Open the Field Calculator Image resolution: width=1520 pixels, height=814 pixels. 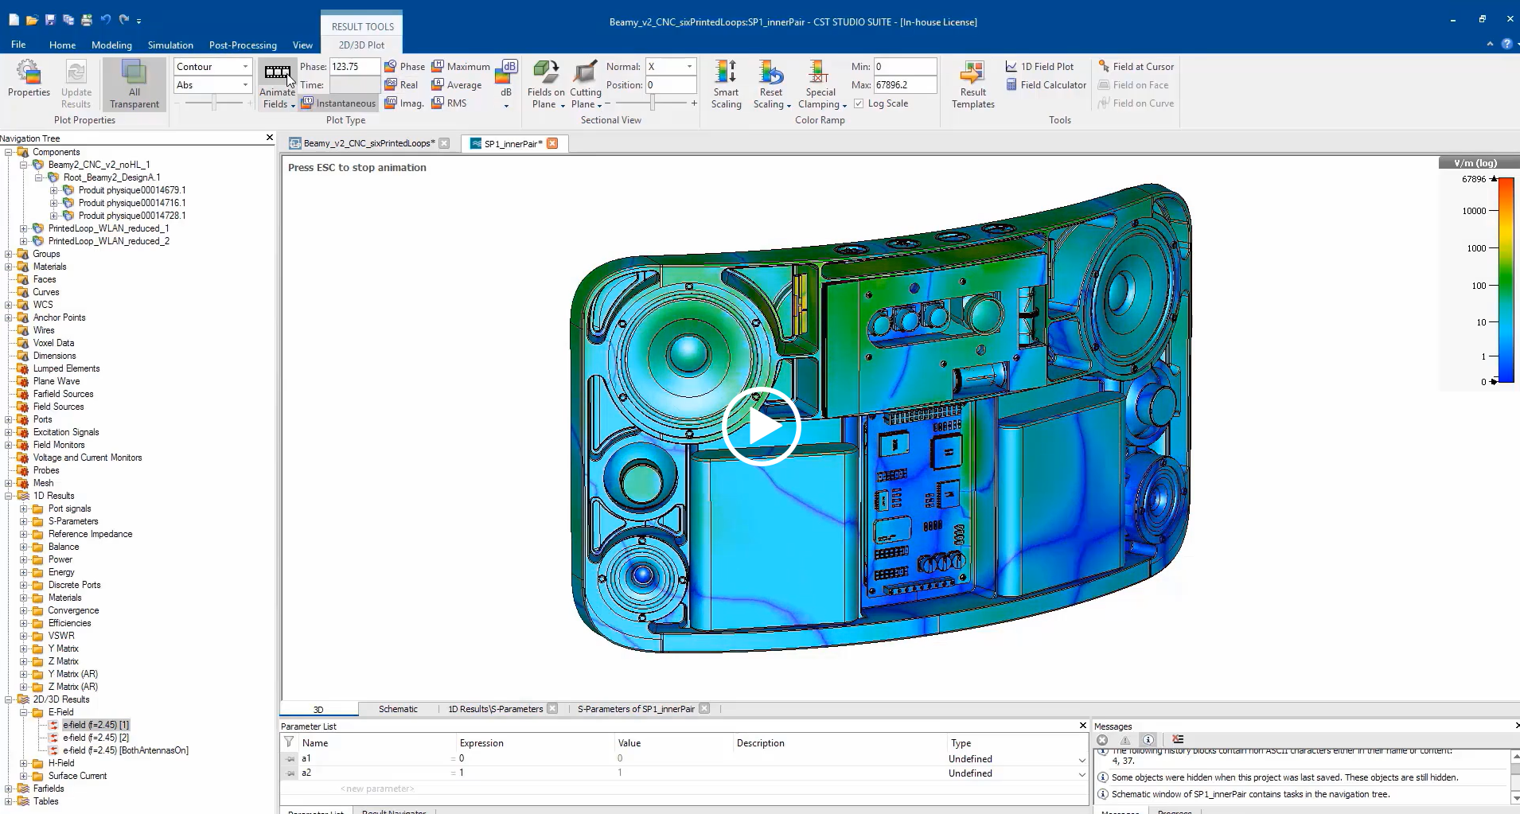(1046, 85)
